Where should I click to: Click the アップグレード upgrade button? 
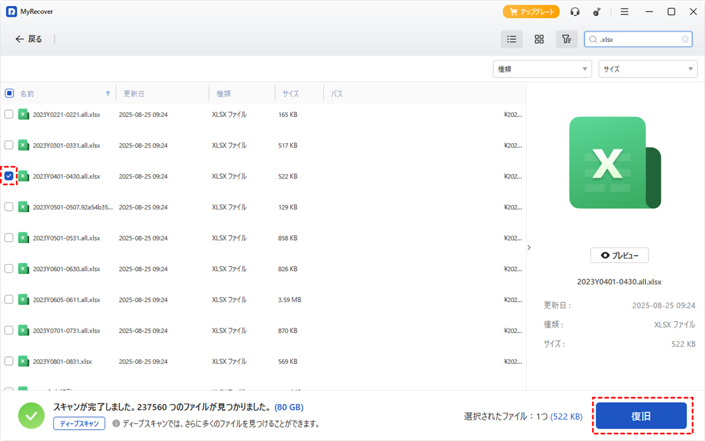531,12
